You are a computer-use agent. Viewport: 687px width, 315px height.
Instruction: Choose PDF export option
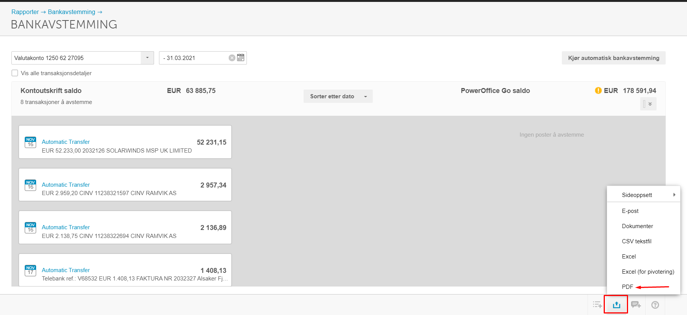tap(628, 287)
